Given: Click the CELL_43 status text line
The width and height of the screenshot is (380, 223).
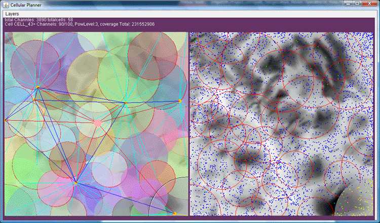Looking at the screenshot, I should coord(80,24).
